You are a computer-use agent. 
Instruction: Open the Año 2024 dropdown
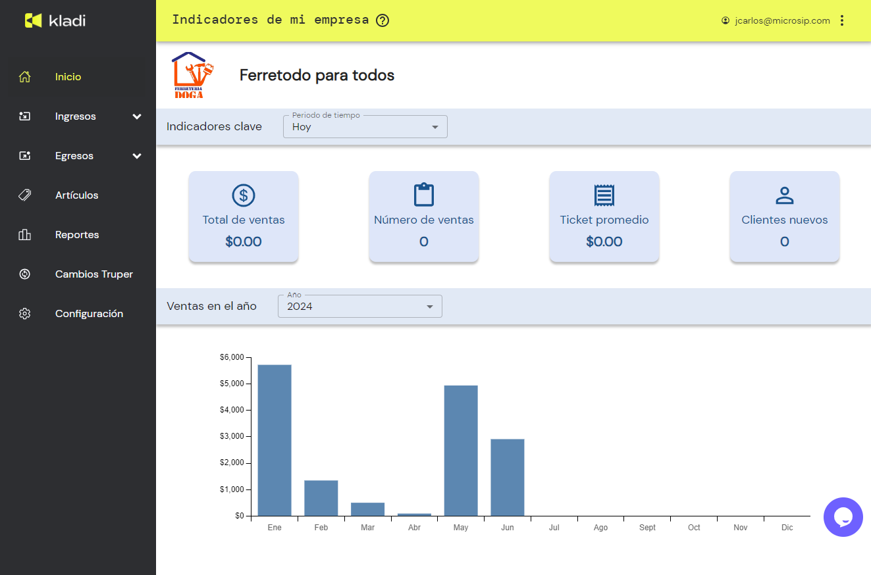[x=359, y=306]
